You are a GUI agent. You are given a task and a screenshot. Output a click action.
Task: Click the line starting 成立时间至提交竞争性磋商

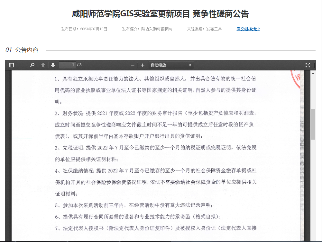(x=154, y=125)
